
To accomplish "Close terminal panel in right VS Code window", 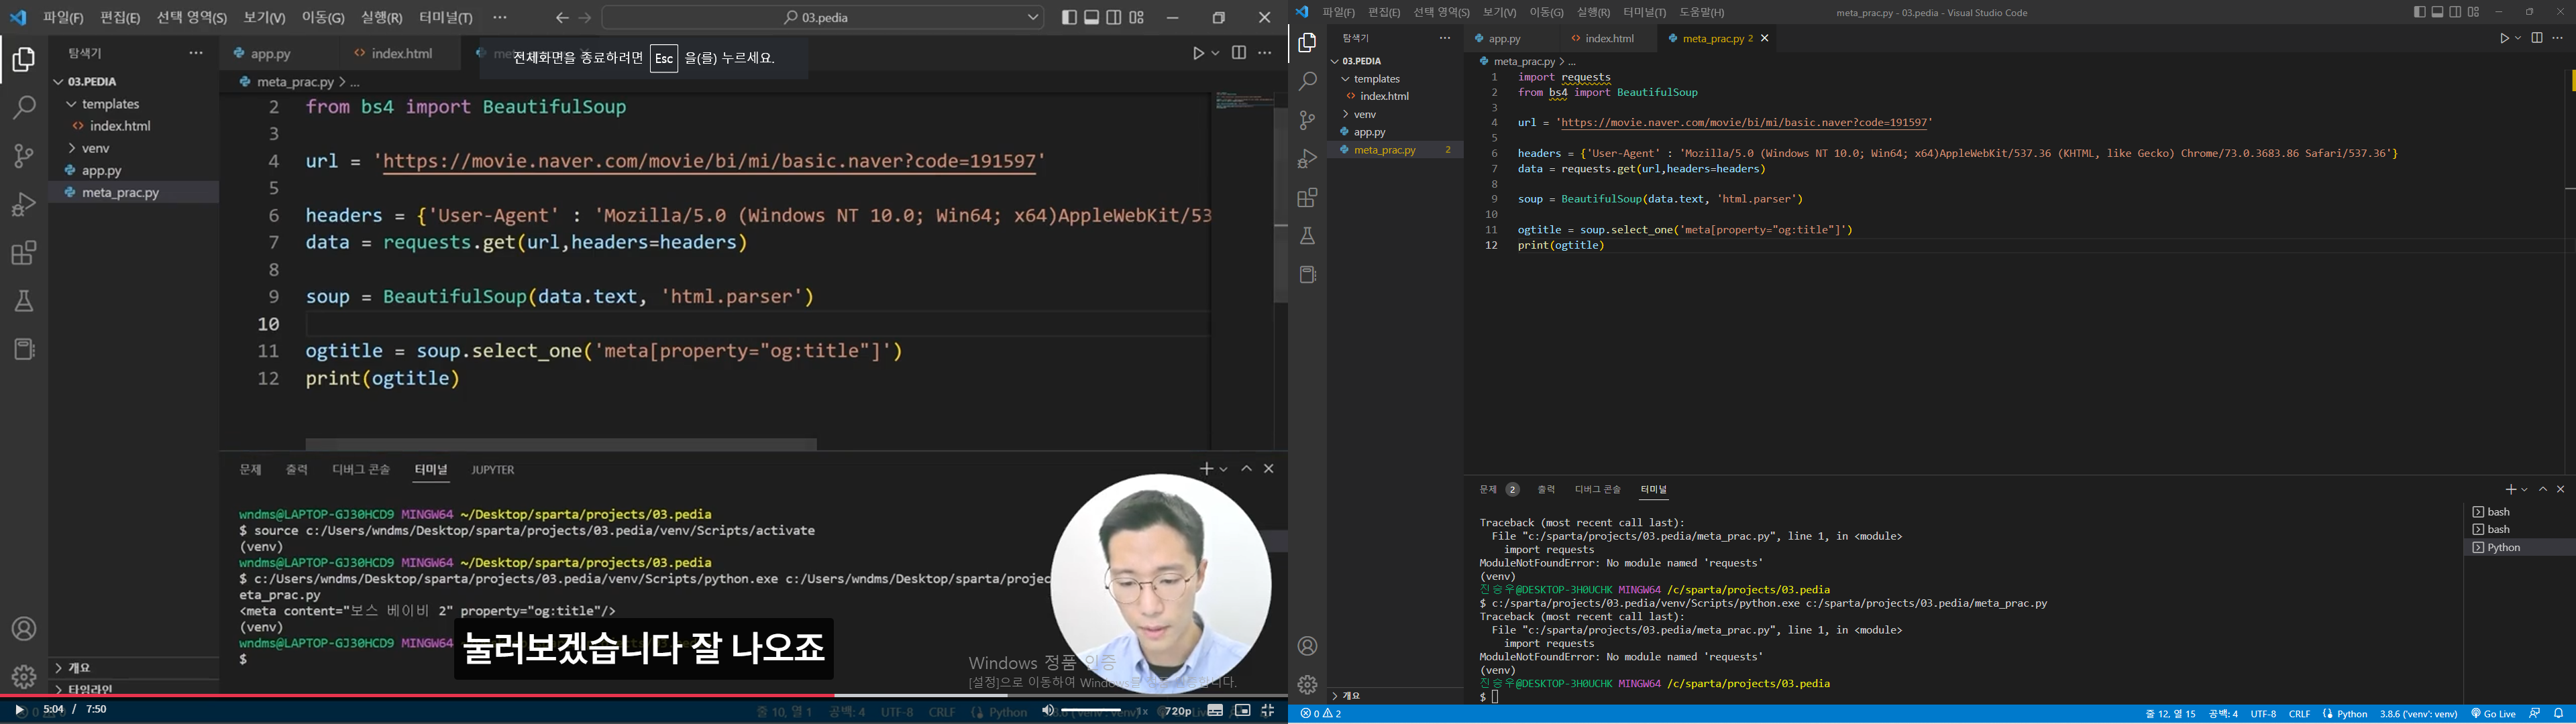I will (2561, 489).
